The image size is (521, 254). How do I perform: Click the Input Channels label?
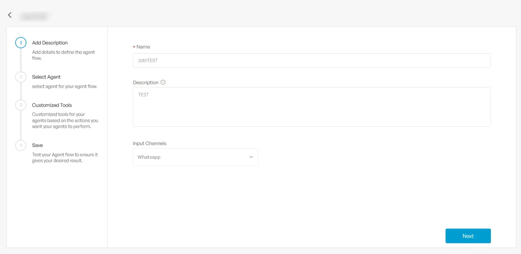point(150,143)
